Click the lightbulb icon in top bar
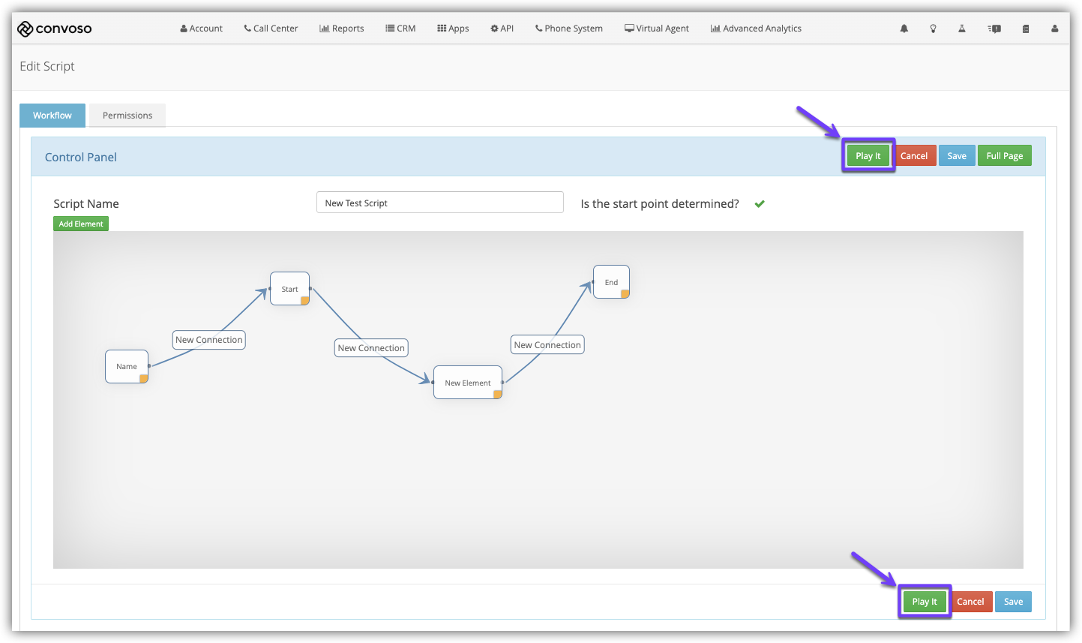This screenshot has height=643, width=1082. 933,29
